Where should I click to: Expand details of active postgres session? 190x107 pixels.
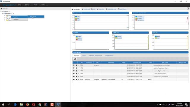pos(79,80)
